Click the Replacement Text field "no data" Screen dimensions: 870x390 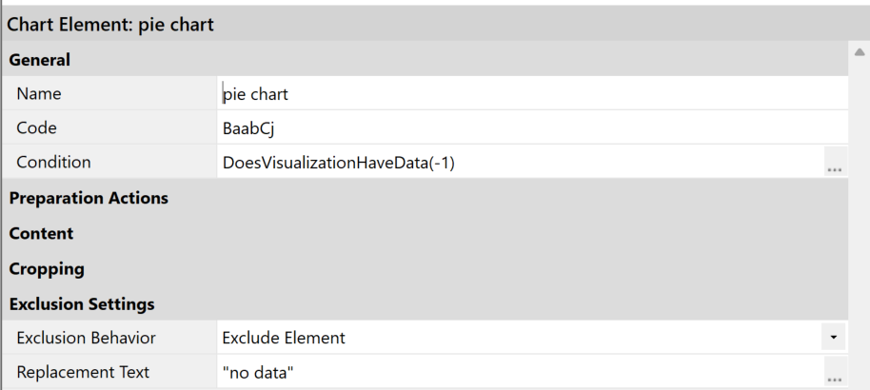(521, 372)
